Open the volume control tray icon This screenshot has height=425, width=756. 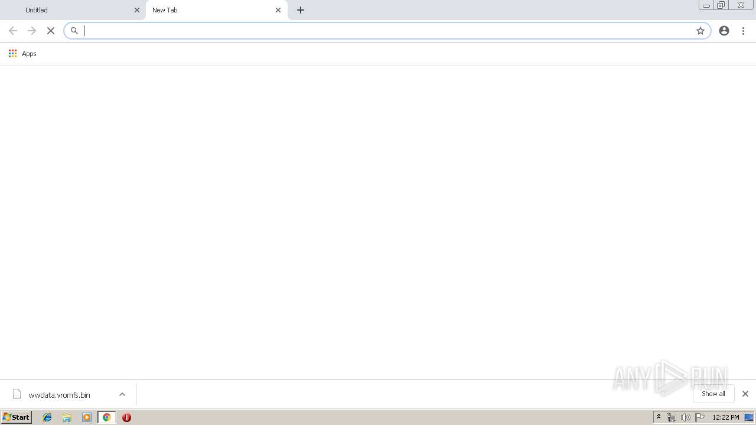click(686, 417)
